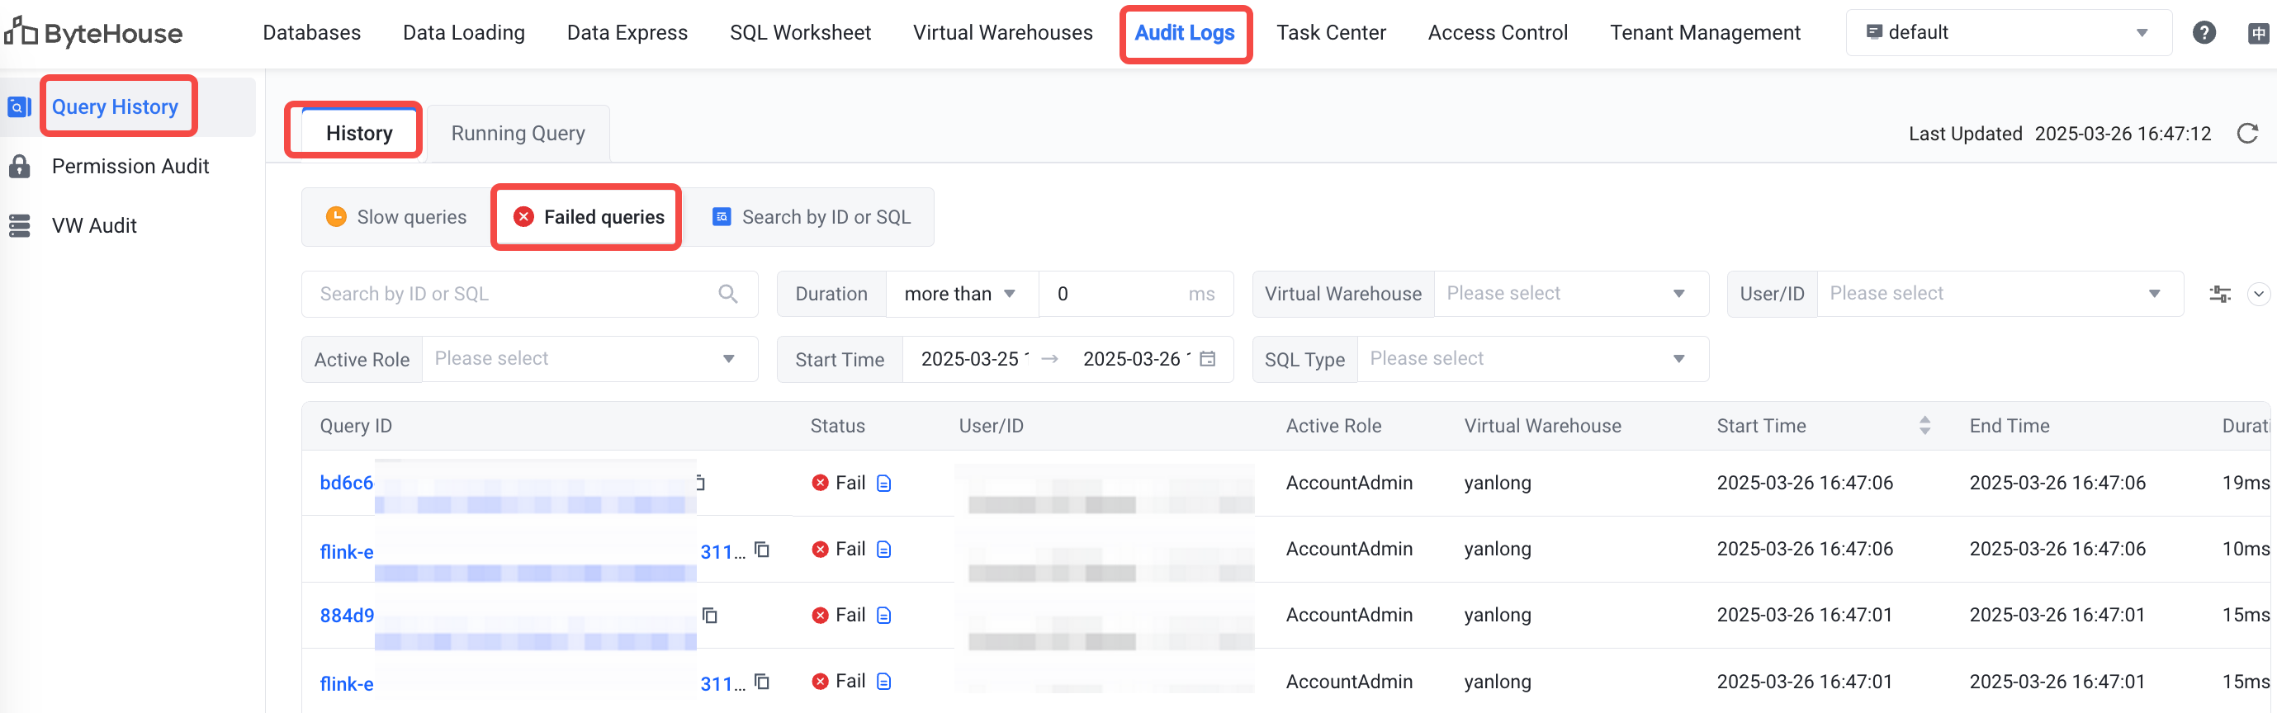Select the Failed queries filter
The image size is (2277, 713).
click(x=588, y=217)
